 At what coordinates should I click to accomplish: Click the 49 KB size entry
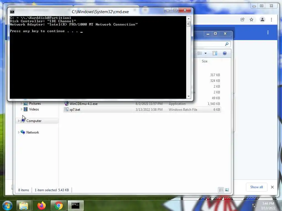pyautogui.click(x=216, y=98)
